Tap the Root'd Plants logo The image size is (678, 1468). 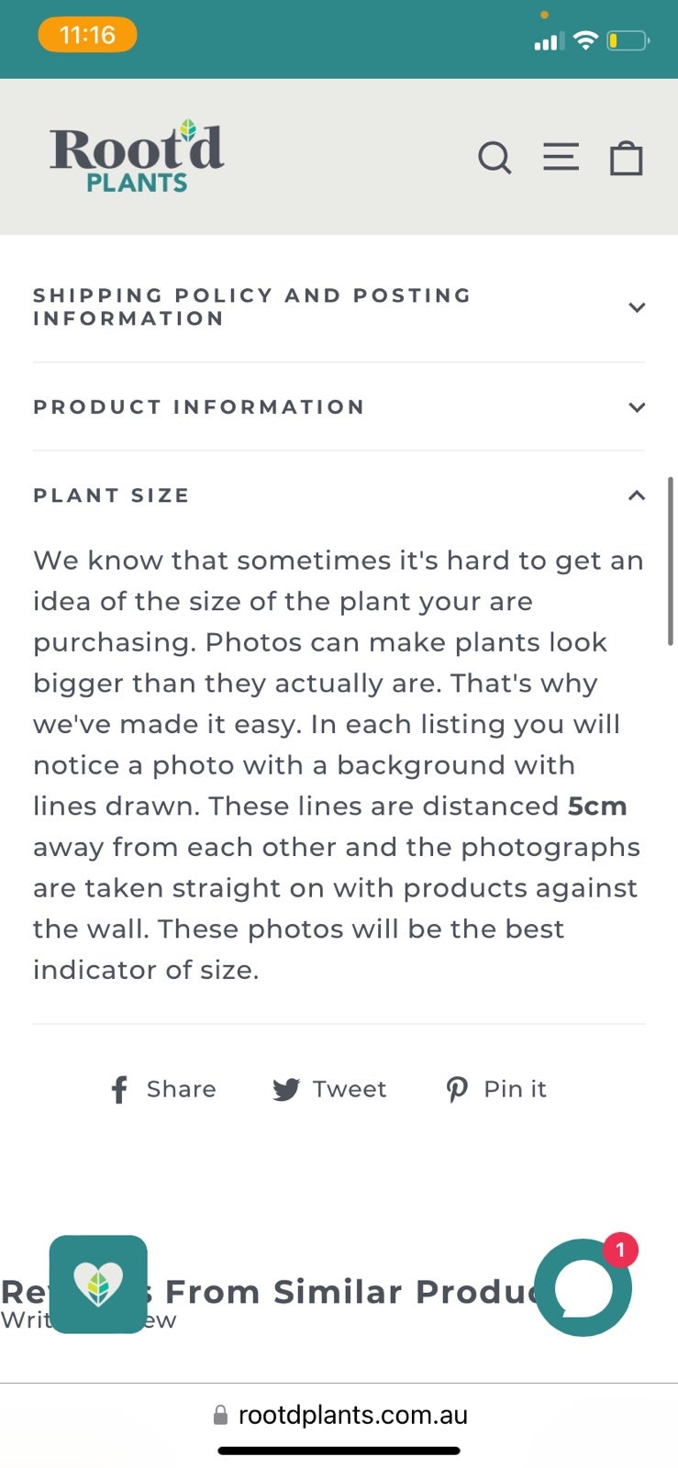pyautogui.click(x=137, y=156)
